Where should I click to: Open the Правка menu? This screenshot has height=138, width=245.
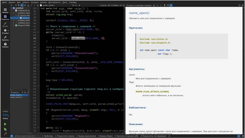pyautogui.click(x=12, y=2)
